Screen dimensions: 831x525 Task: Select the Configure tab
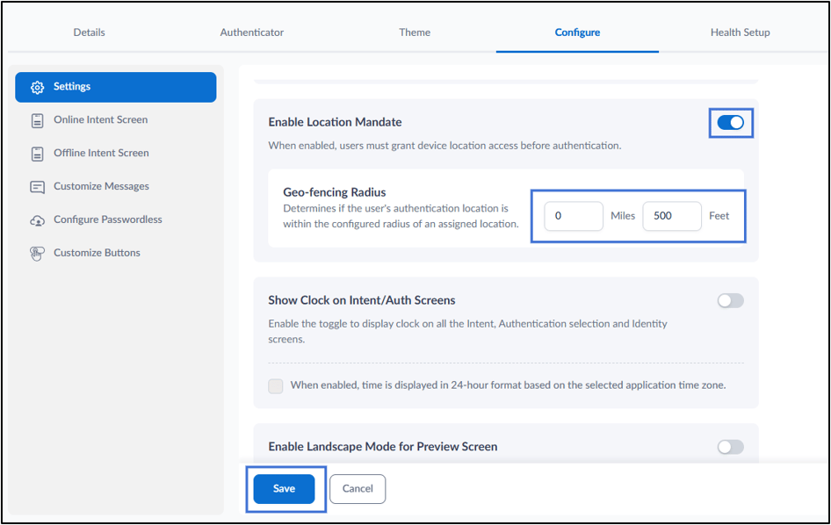coord(577,32)
